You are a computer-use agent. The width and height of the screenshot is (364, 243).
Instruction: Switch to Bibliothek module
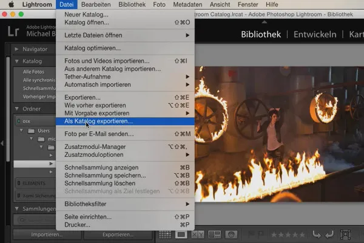[261, 35]
